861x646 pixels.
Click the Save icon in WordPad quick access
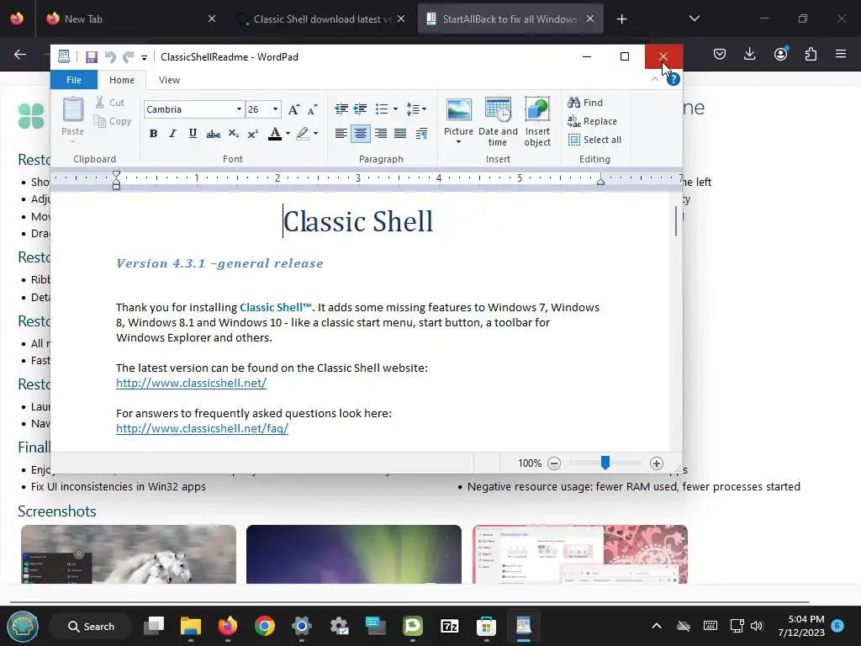click(x=91, y=56)
